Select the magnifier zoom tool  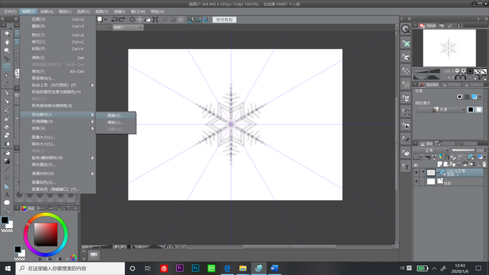coord(7,34)
